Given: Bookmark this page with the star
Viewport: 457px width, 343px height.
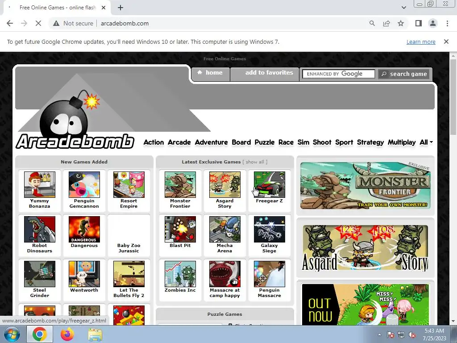Looking at the screenshot, I should 401,23.
